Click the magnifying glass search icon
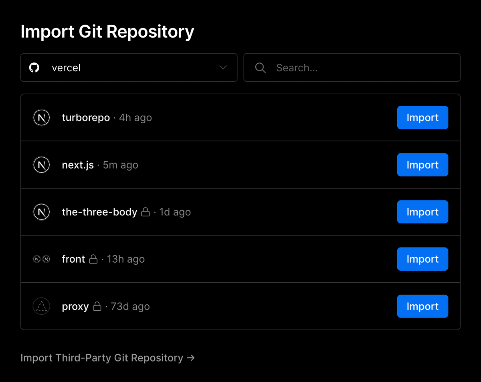The image size is (481, 382). pos(261,68)
